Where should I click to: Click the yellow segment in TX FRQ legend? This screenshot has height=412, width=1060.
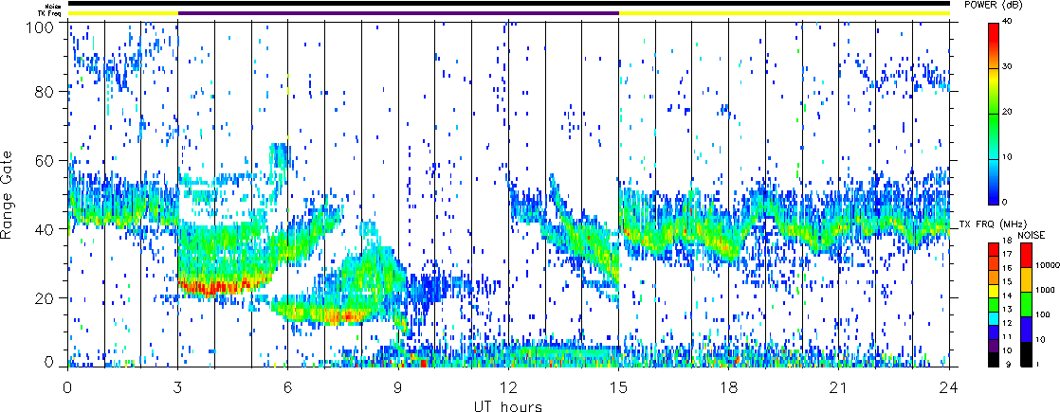[x=994, y=292]
